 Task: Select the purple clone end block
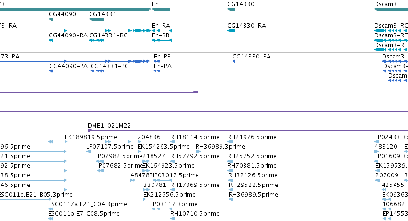[x=196, y=92]
